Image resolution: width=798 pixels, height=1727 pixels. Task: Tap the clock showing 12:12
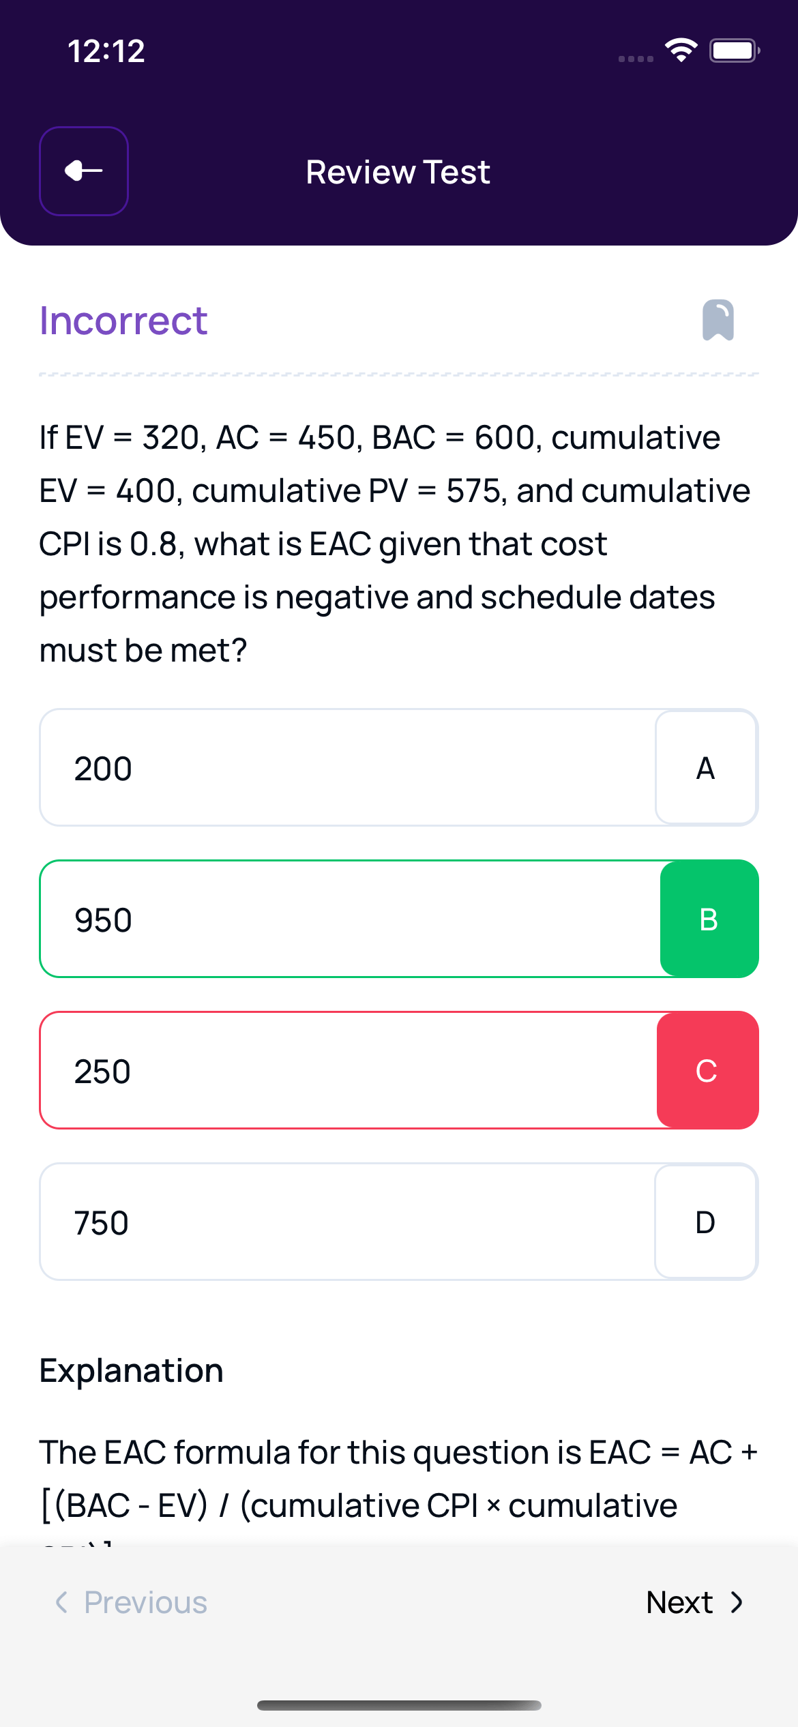pyautogui.click(x=106, y=51)
